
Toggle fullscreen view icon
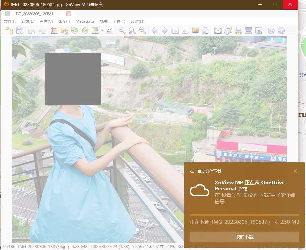(x=218, y=31)
